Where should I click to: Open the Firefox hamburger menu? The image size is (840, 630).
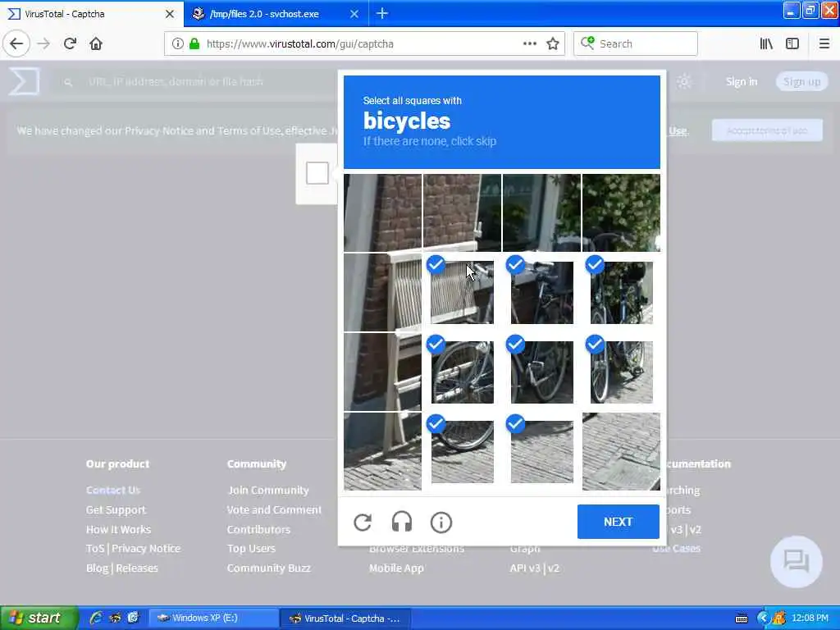click(x=824, y=44)
